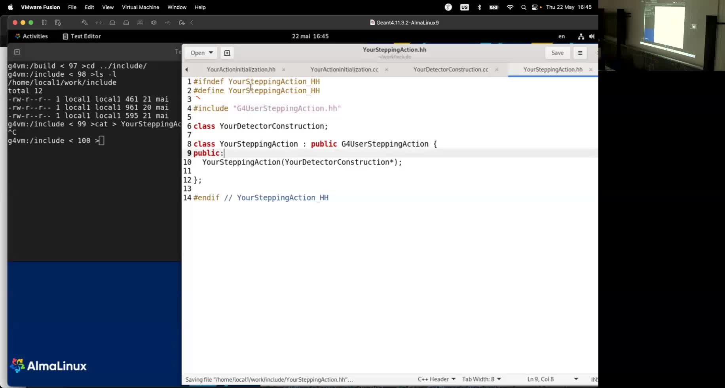Click the VMware sound device icon

tap(154, 23)
